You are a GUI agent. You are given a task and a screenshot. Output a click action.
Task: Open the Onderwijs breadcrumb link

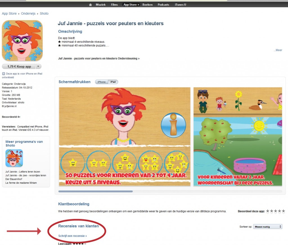tap(28, 14)
